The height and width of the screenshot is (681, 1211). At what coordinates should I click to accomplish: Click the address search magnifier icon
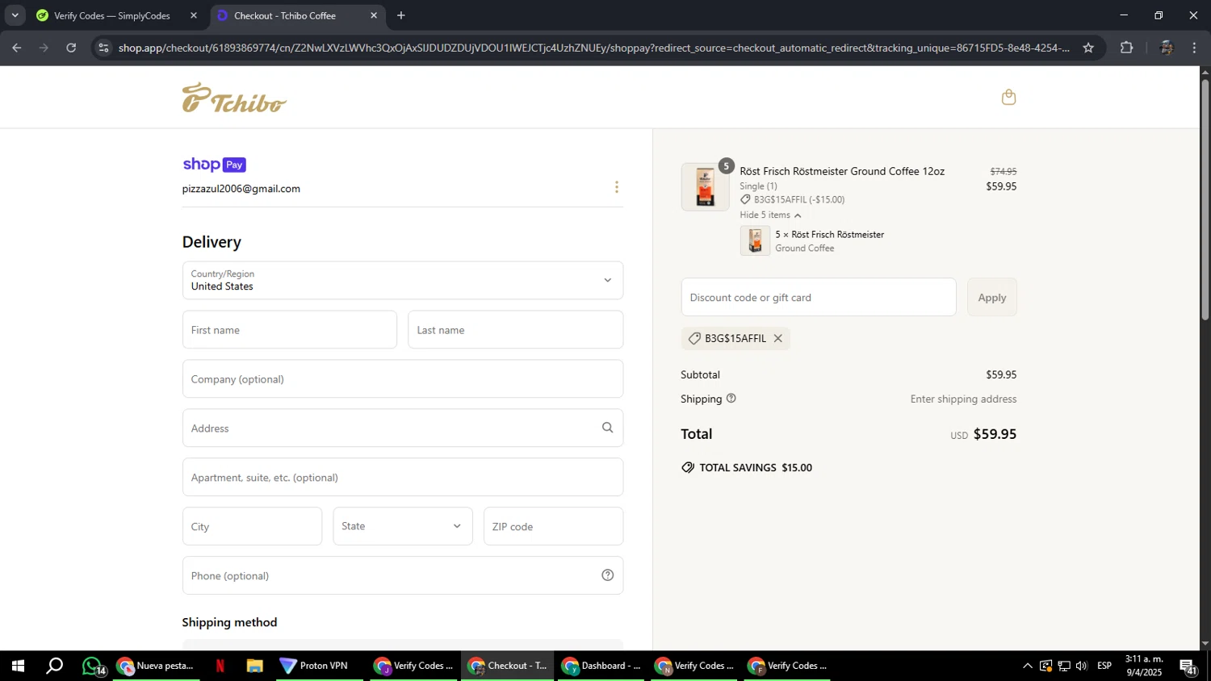607,428
